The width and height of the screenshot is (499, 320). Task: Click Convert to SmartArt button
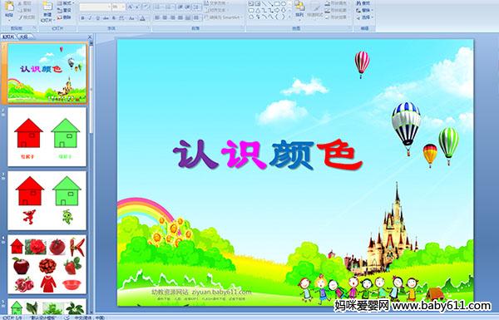(224, 17)
